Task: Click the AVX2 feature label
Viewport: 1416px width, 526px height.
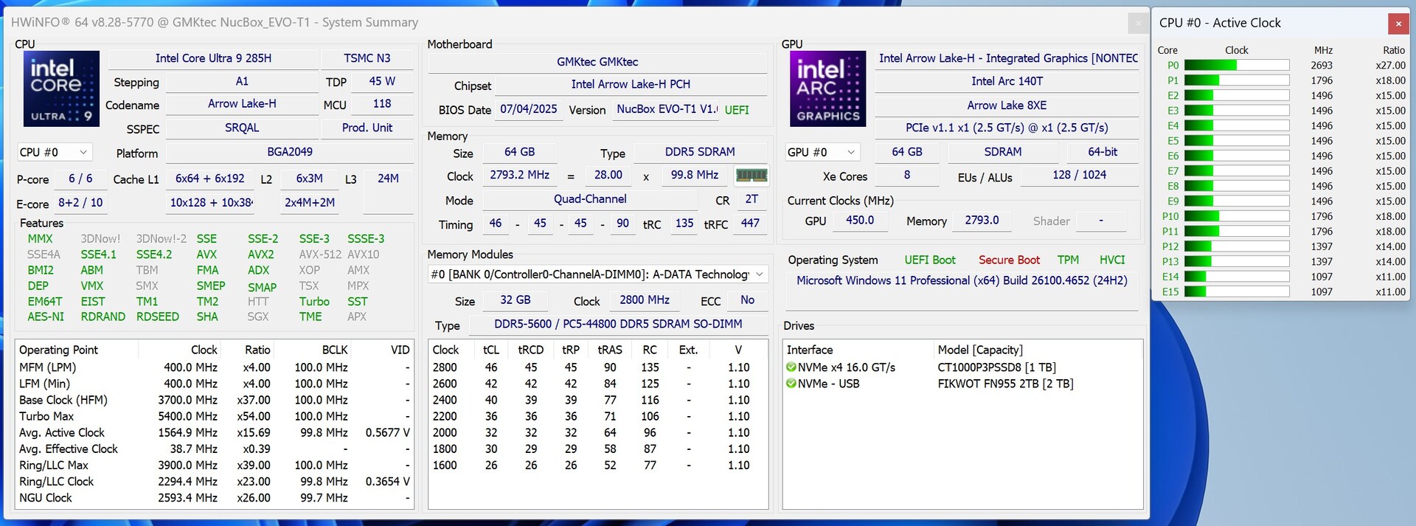Action: tap(261, 255)
